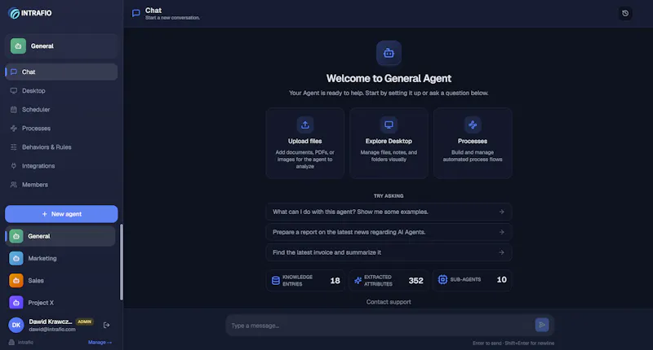Select Marketing agent in list
Viewport: 653px width, 350px height.
[x=60, y=258]
